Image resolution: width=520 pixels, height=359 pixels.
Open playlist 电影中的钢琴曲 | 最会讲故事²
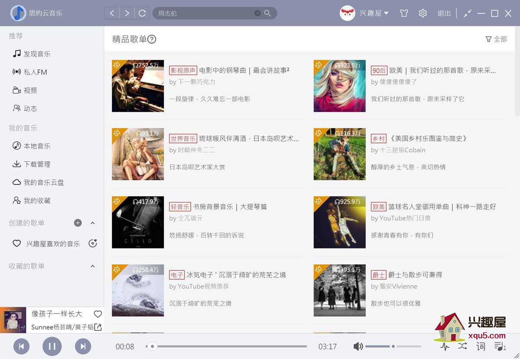244,70
